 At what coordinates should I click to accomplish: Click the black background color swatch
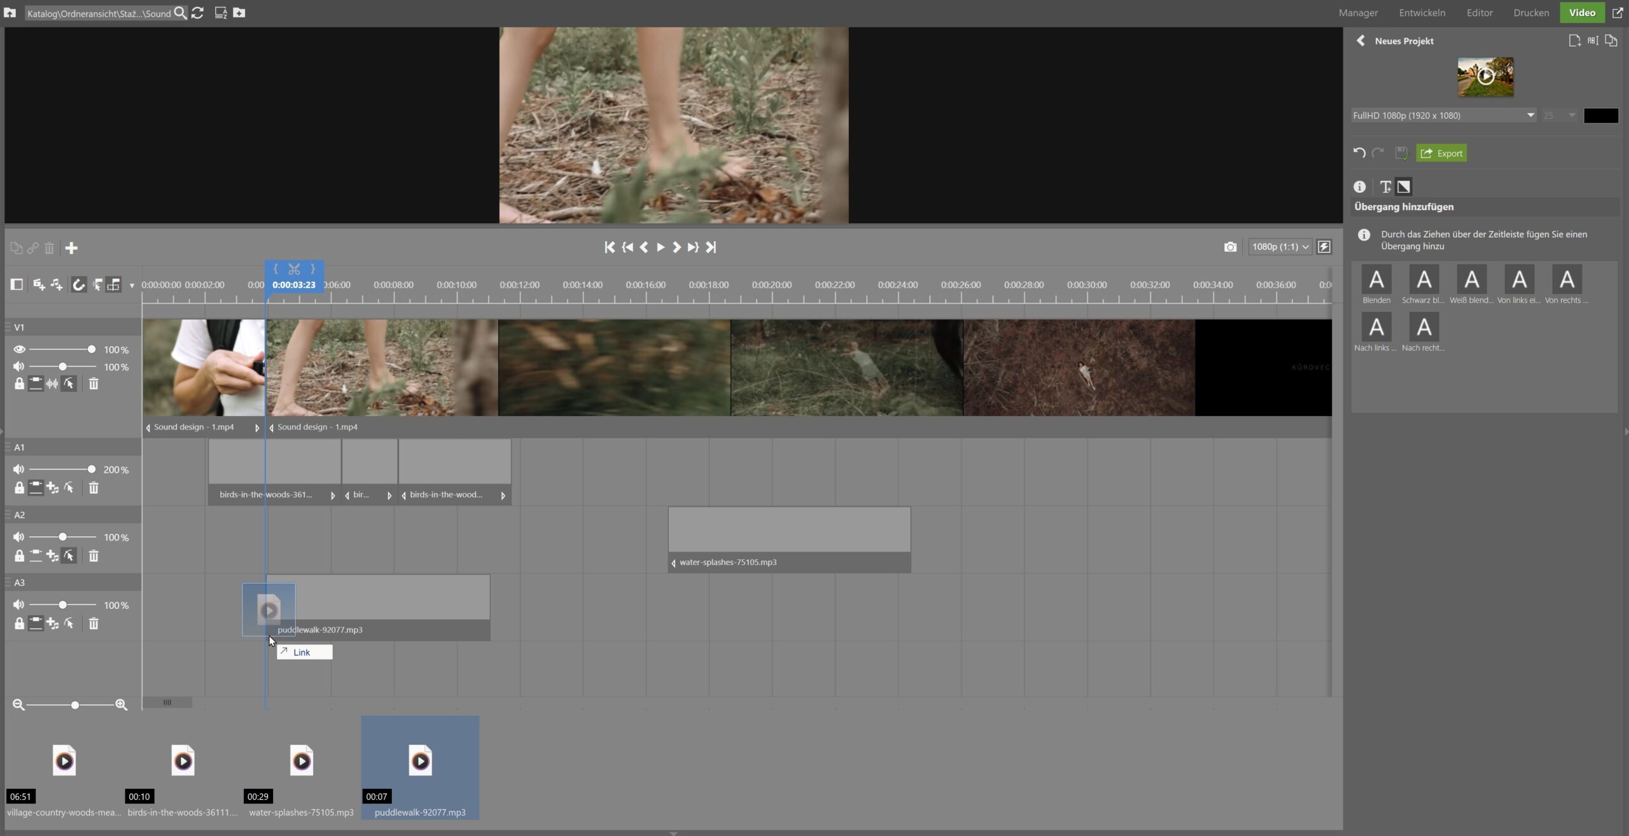pyautogui.click(x=1600, y=116)
